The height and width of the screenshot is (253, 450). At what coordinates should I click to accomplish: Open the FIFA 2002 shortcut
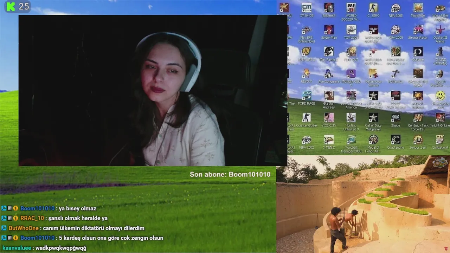point(307,142)
